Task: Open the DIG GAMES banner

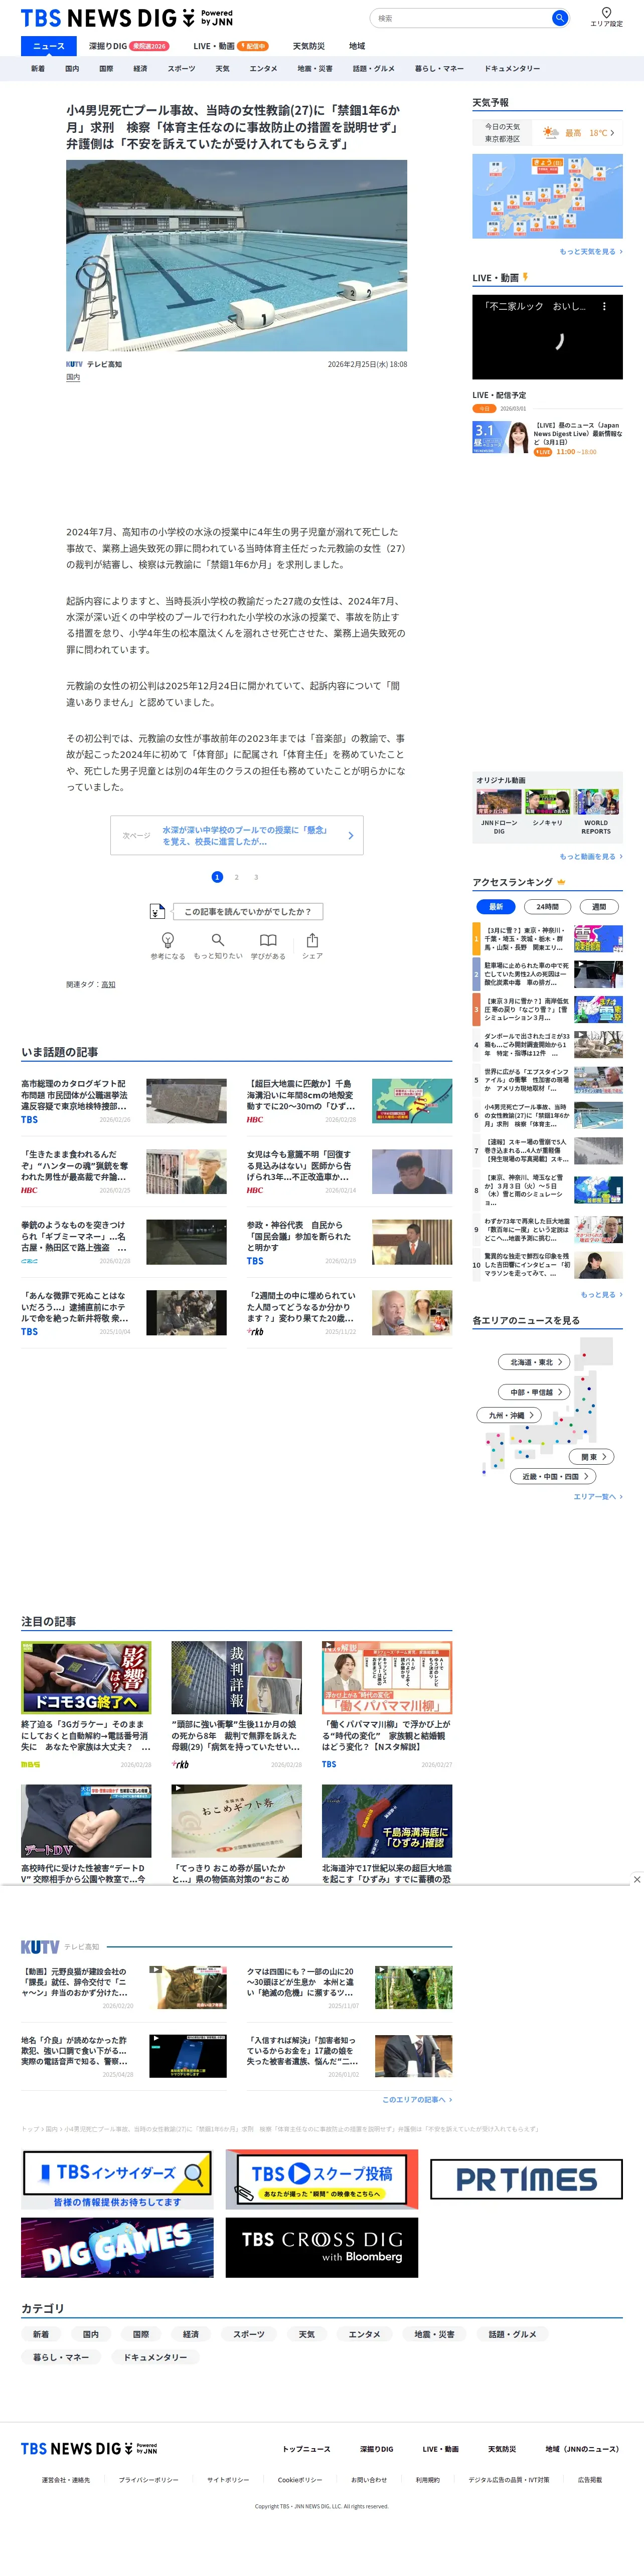Action: coord(117,2248)
